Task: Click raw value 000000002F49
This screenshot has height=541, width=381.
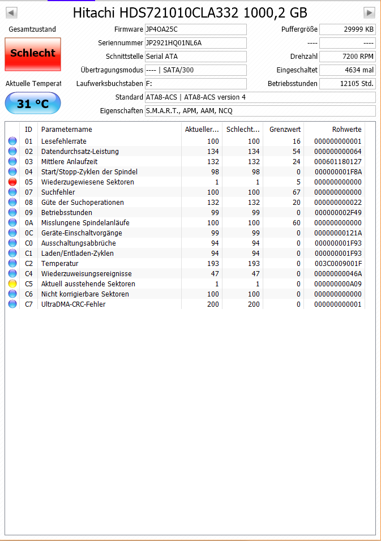Action: tap(338, 212)
